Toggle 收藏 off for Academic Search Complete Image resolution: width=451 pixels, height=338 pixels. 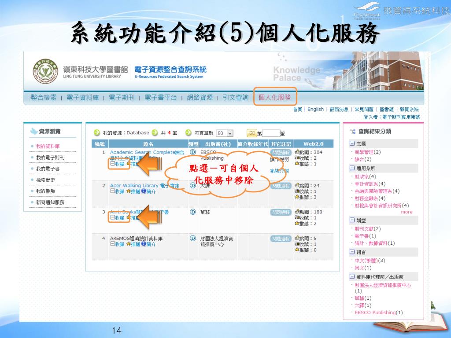click(x=117, y=164)
